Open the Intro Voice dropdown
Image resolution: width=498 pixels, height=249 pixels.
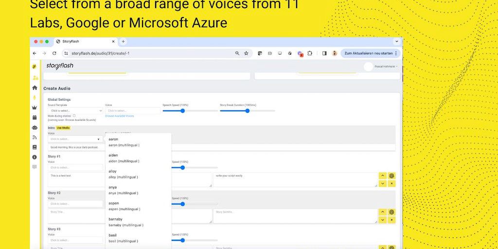tap(75, 139)
